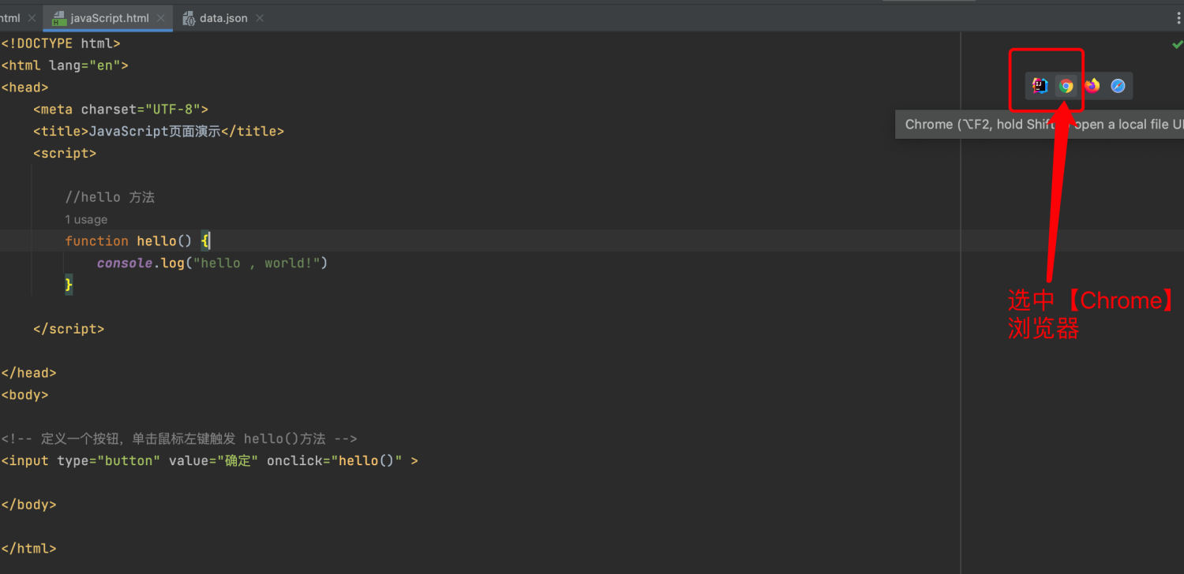Click the closing </body> tag
This screenshot has width=1184, height=574.
pos(28,505)
